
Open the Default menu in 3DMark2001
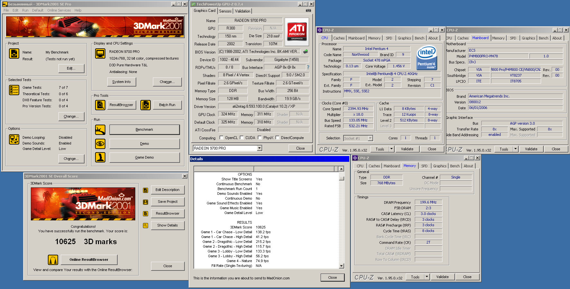tap(38, 10)
